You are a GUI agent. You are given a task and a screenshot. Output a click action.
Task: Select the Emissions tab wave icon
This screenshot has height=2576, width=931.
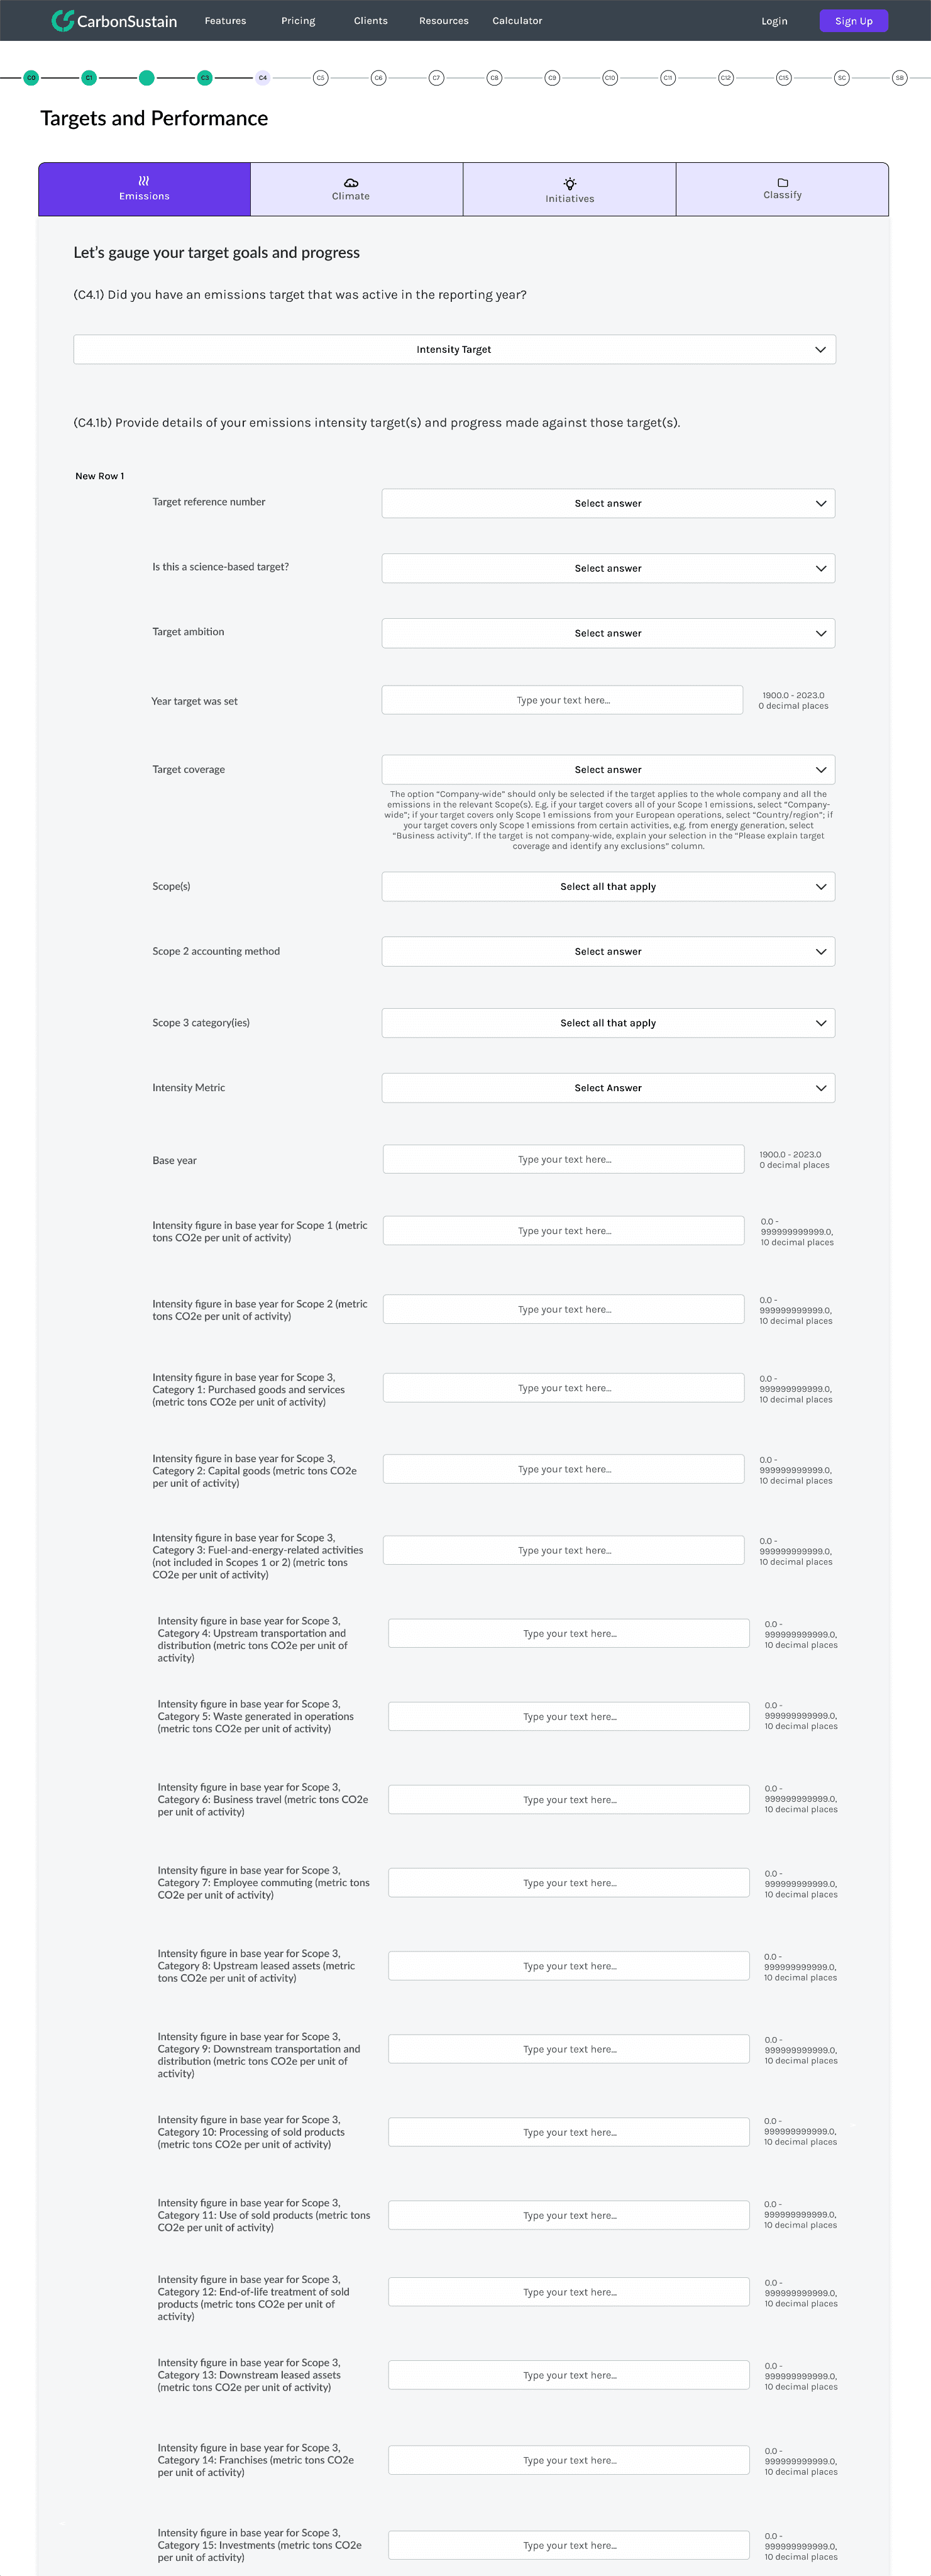coord(144,181)
